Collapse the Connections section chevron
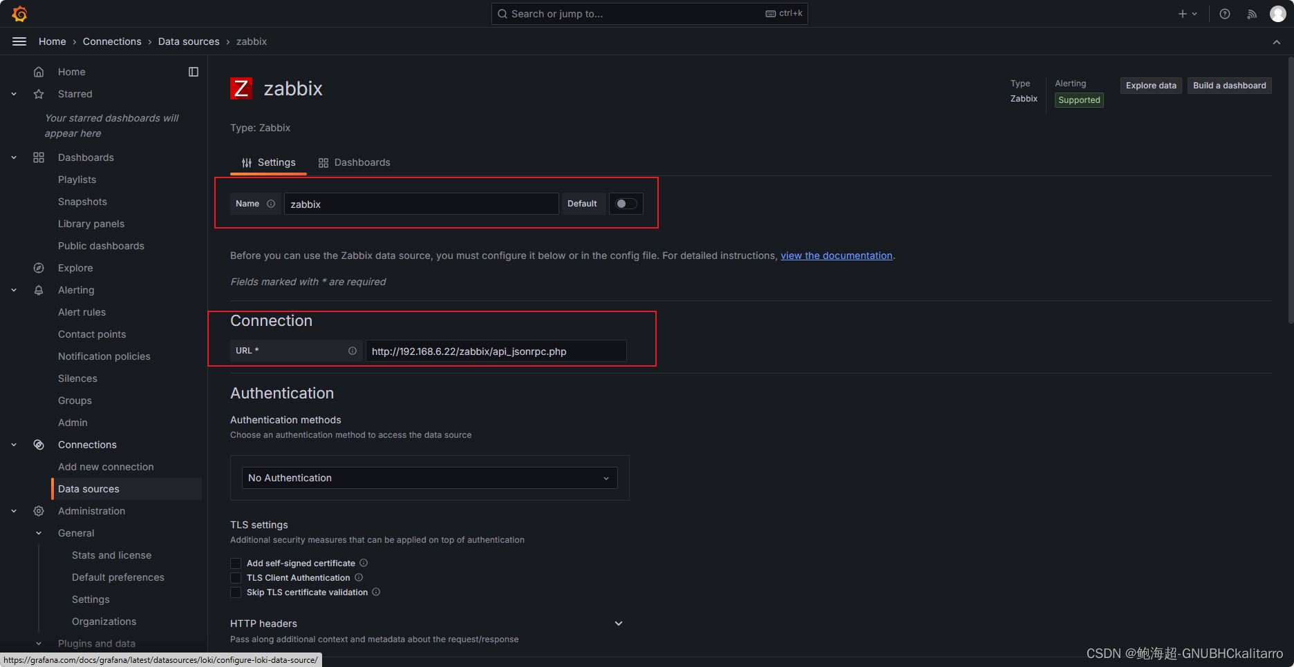Image resolution: width=1294 pixels, height=667 pixels. pyautogui.click(x=14, y=445)
